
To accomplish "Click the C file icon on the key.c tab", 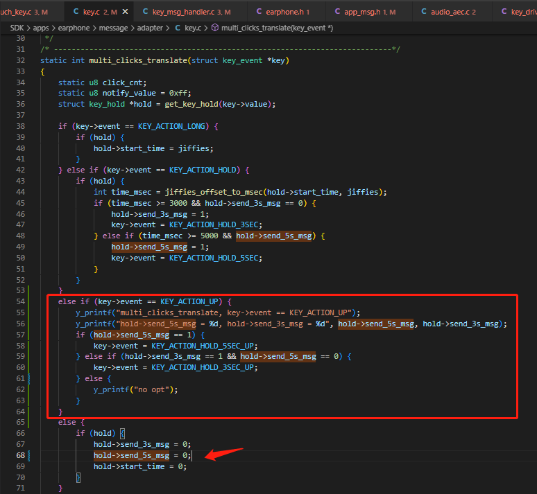I will [x=76, y=12].
